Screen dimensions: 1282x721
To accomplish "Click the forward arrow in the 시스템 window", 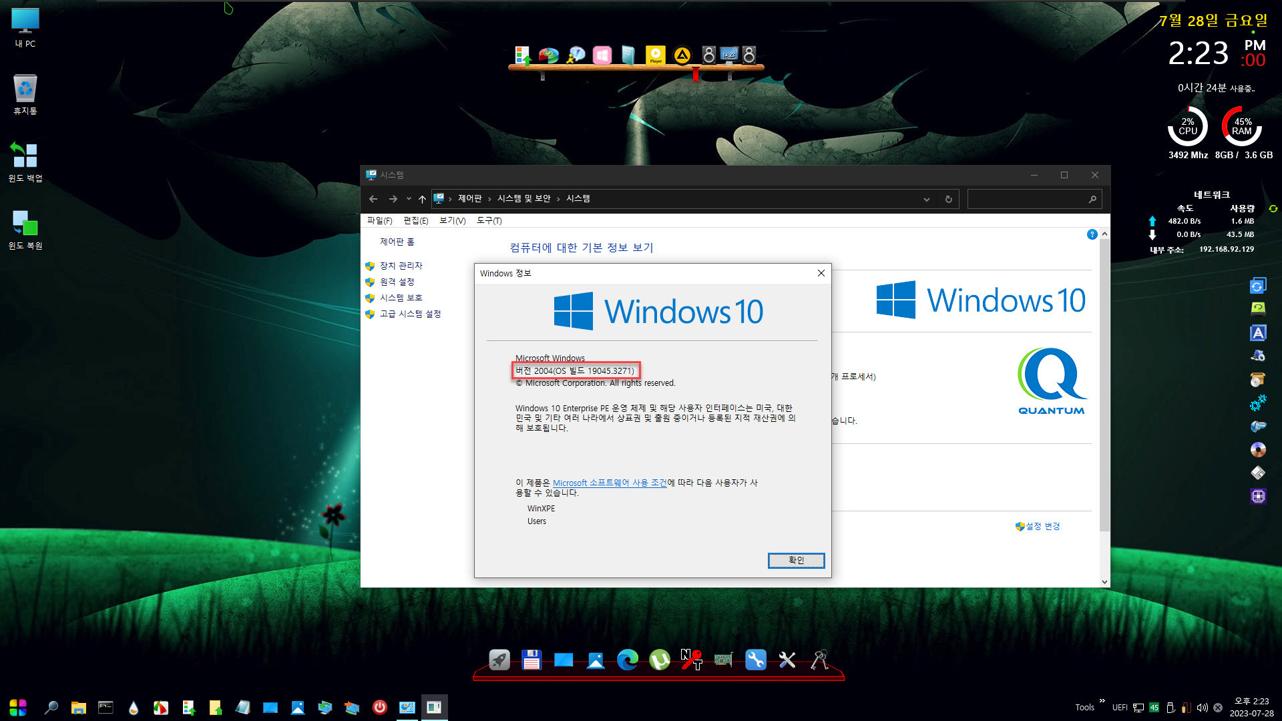I will 393,199.
